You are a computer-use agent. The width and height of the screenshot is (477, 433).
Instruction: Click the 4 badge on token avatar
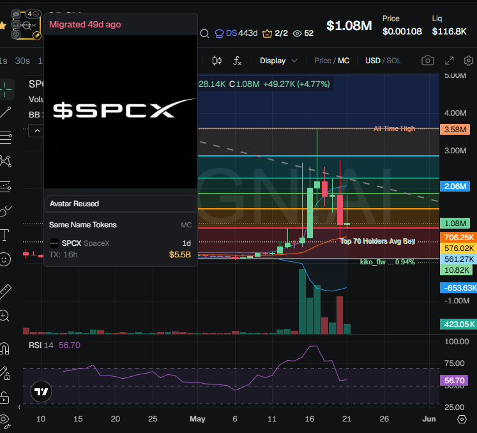[x=33, y=14]
